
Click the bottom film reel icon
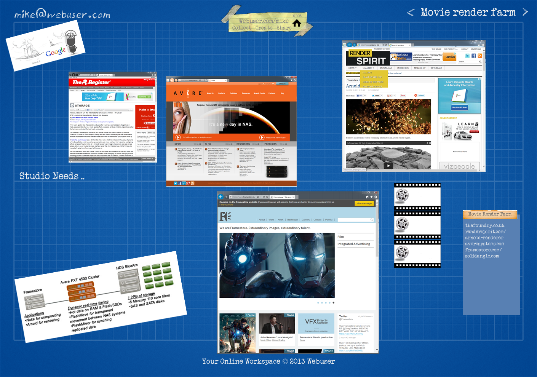point(402,252)
